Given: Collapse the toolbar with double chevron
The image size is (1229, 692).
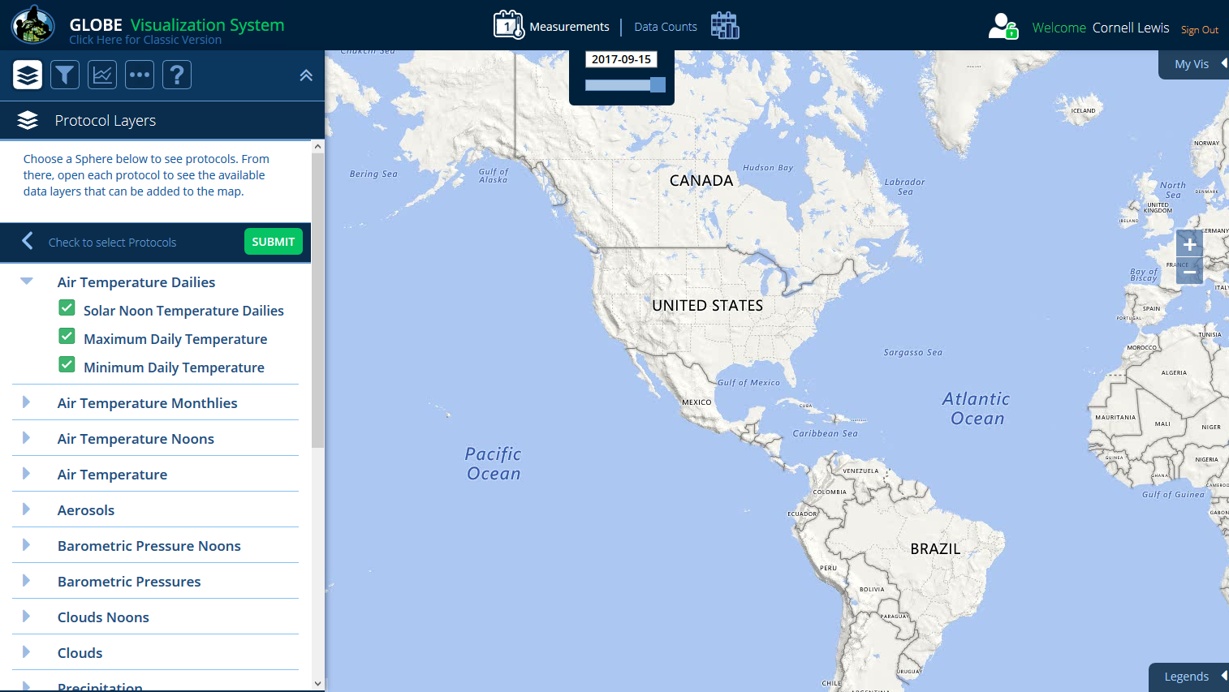Looking at the screenshot, I should [306, 75].
